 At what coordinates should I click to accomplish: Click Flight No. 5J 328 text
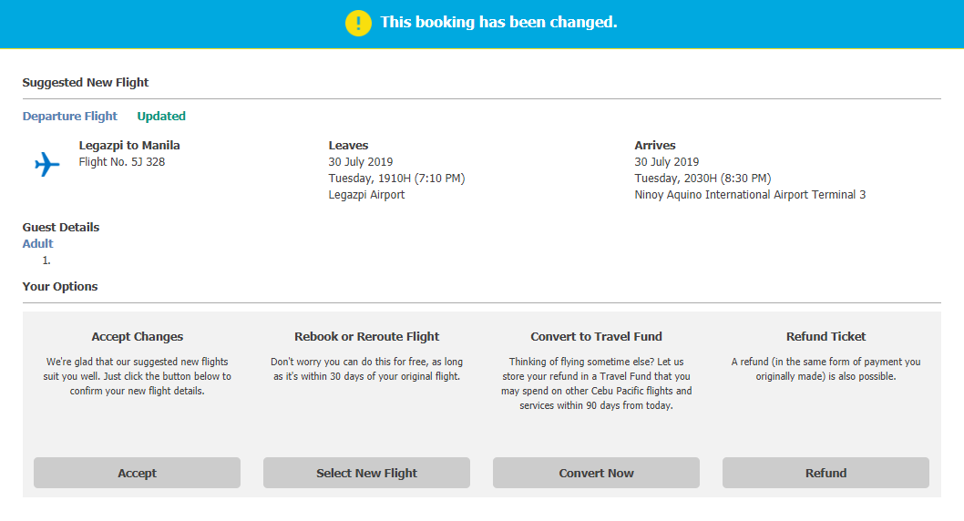click(122, 162)
